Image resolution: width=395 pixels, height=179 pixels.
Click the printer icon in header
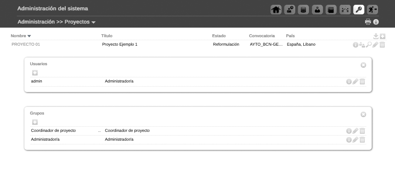368,22
